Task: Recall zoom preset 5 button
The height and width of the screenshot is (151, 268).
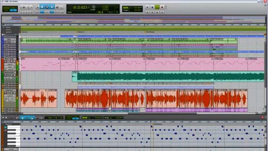Action: point(31,12)
